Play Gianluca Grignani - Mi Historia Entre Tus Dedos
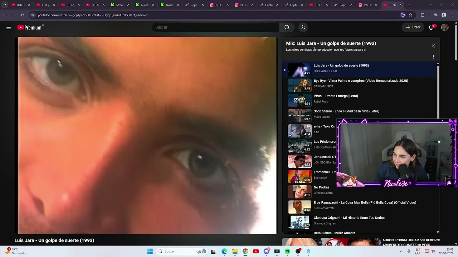Screen dimensions: 458x257 click(x=349, y=218)
